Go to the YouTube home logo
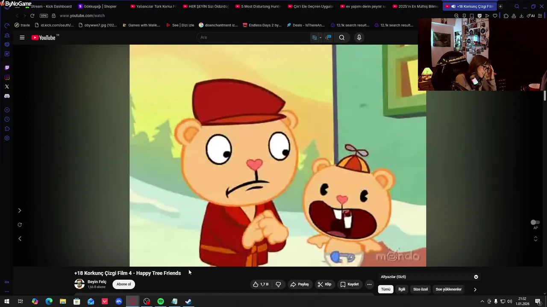The image size is (547, 307). 44,38
